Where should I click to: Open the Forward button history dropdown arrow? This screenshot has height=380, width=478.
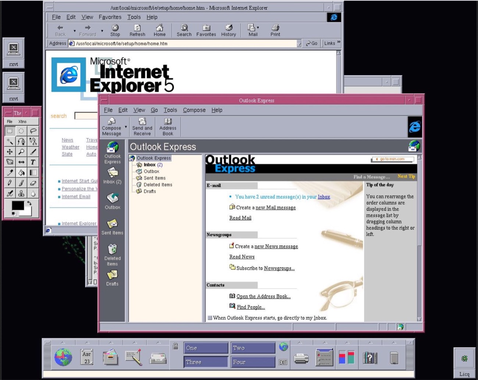(x=102, y=31)
